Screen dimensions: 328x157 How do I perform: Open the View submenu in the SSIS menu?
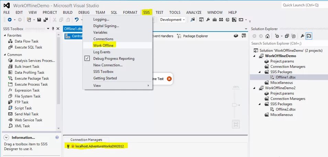[x=117, y=85]
